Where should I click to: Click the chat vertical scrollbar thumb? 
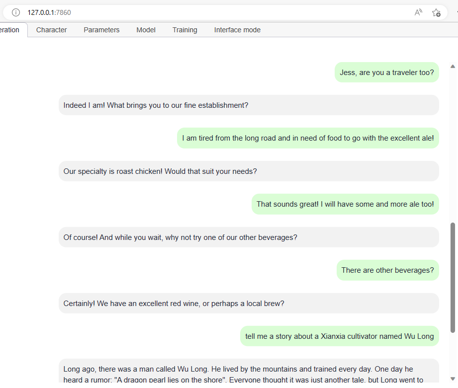(x=453, y=277)
